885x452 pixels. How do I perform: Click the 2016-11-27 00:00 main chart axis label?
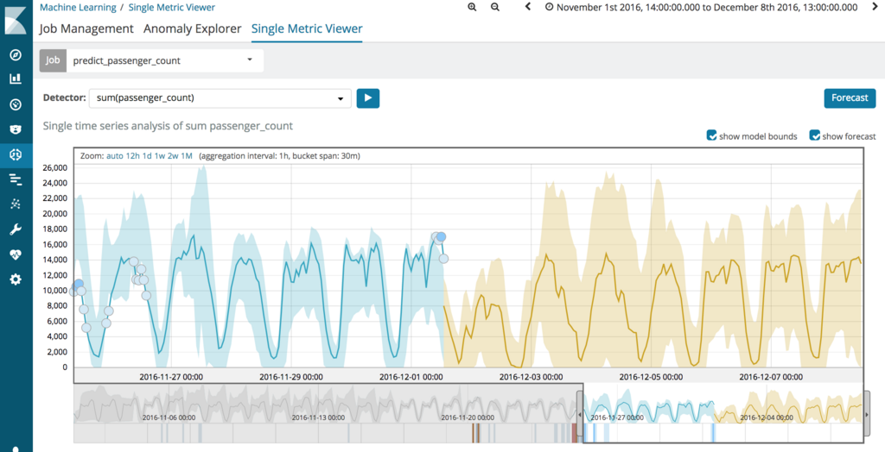click(172, 376)
